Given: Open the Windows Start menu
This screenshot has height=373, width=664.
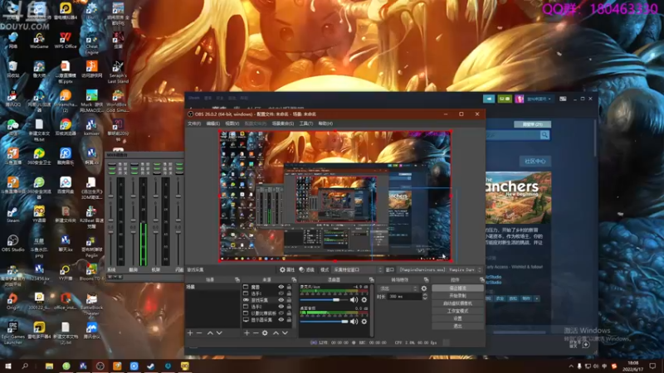Looking at the screenshot, I should click(8, 366).
